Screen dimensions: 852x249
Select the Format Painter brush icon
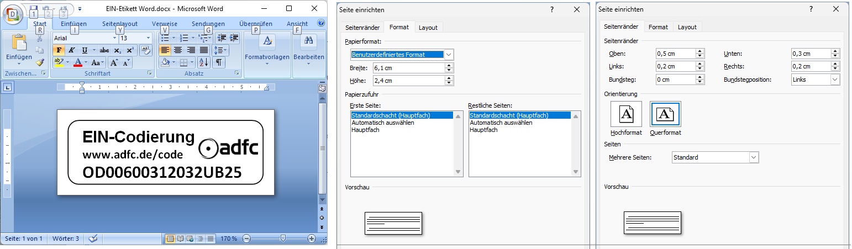[x=40, y=62]
